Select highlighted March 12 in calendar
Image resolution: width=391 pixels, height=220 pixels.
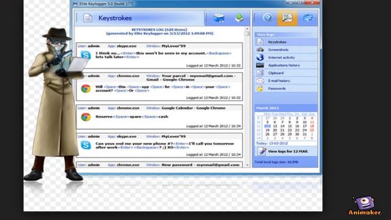point(268,127)
